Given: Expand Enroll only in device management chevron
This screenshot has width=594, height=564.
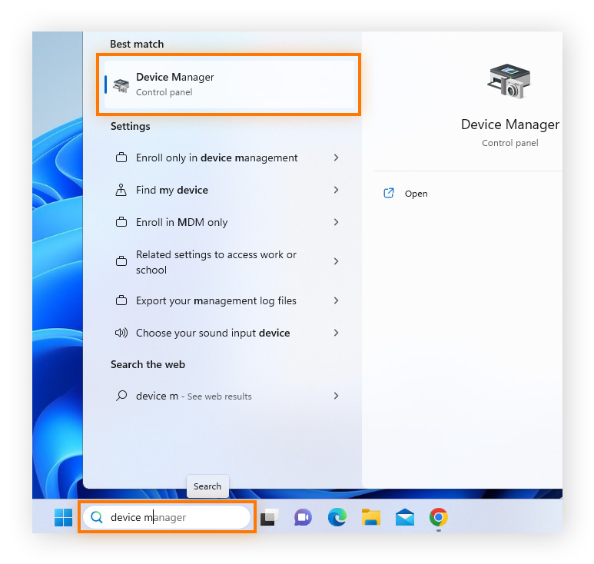Looking at the screenshot, I should click(x=336, y=158).
